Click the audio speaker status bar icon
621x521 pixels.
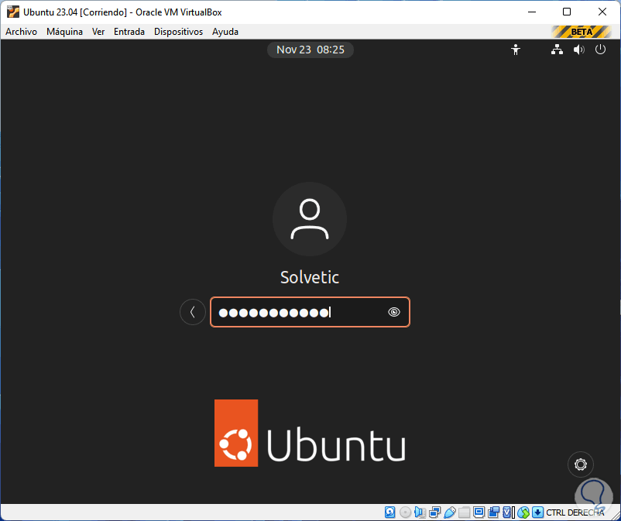(420, 512)
